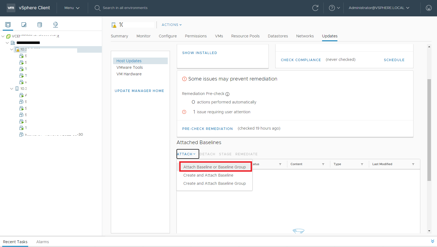This screenshot has width=437, height=247.
Task: Open the Alarms tab at bottom
Action: pyautogui.click(x=42, y=242)
